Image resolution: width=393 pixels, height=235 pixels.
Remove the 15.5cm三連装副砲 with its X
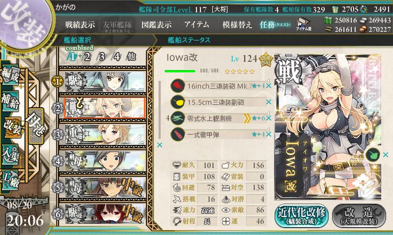269,102
